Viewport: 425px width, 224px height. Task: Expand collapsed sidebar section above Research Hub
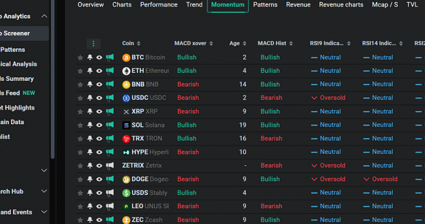(x=44, y=170)
